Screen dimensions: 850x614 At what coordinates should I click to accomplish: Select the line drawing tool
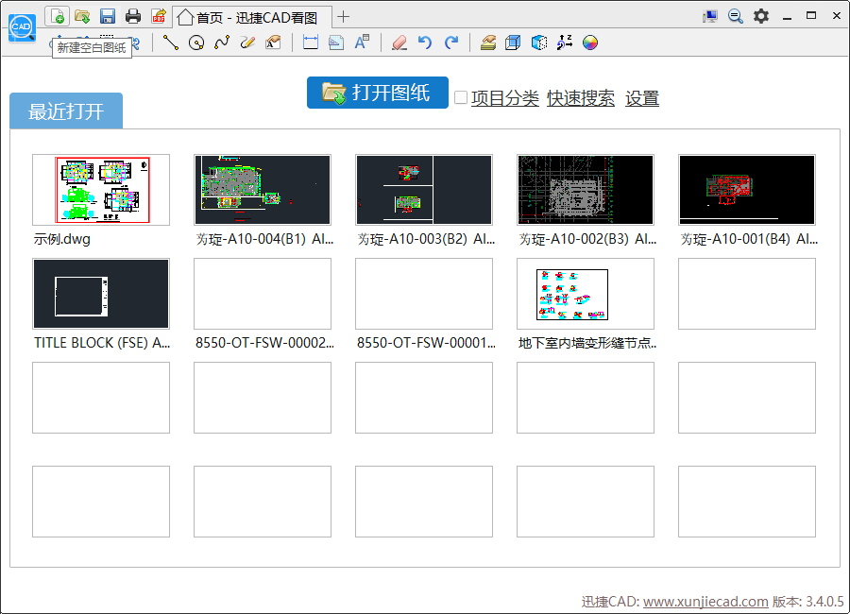(x=171, y=43)
